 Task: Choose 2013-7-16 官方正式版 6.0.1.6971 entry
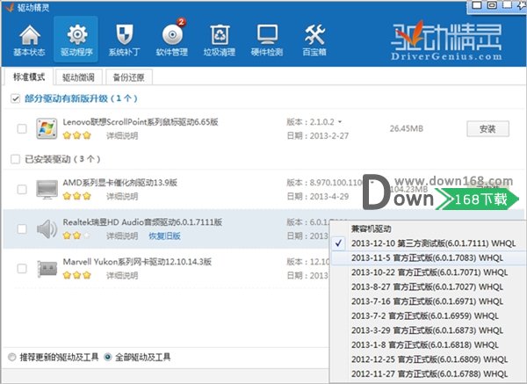430,301
